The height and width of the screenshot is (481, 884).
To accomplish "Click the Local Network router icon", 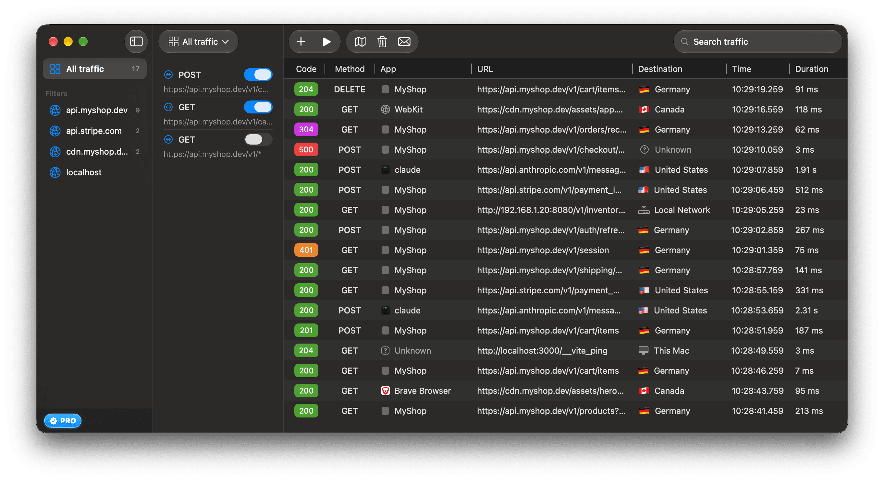I will 644,210.
